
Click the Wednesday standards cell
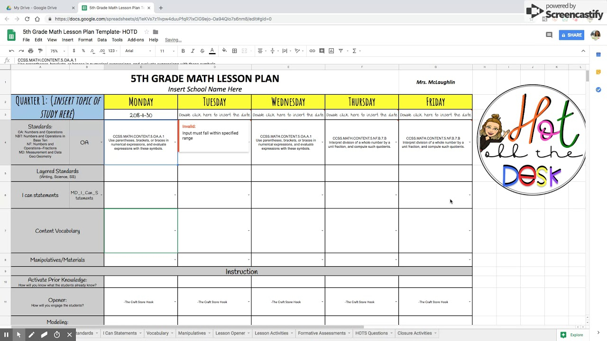(288, 143)
